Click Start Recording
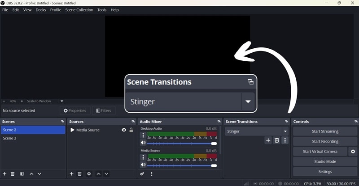Image resolution: width=359 pixels, height=186 pixels. click(x=325, y=141)
